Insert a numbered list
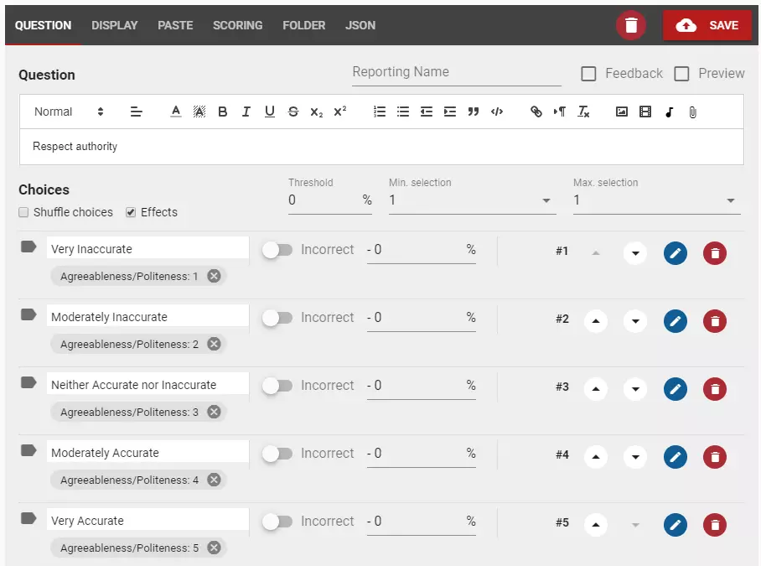761x566 pixels. 380,112
